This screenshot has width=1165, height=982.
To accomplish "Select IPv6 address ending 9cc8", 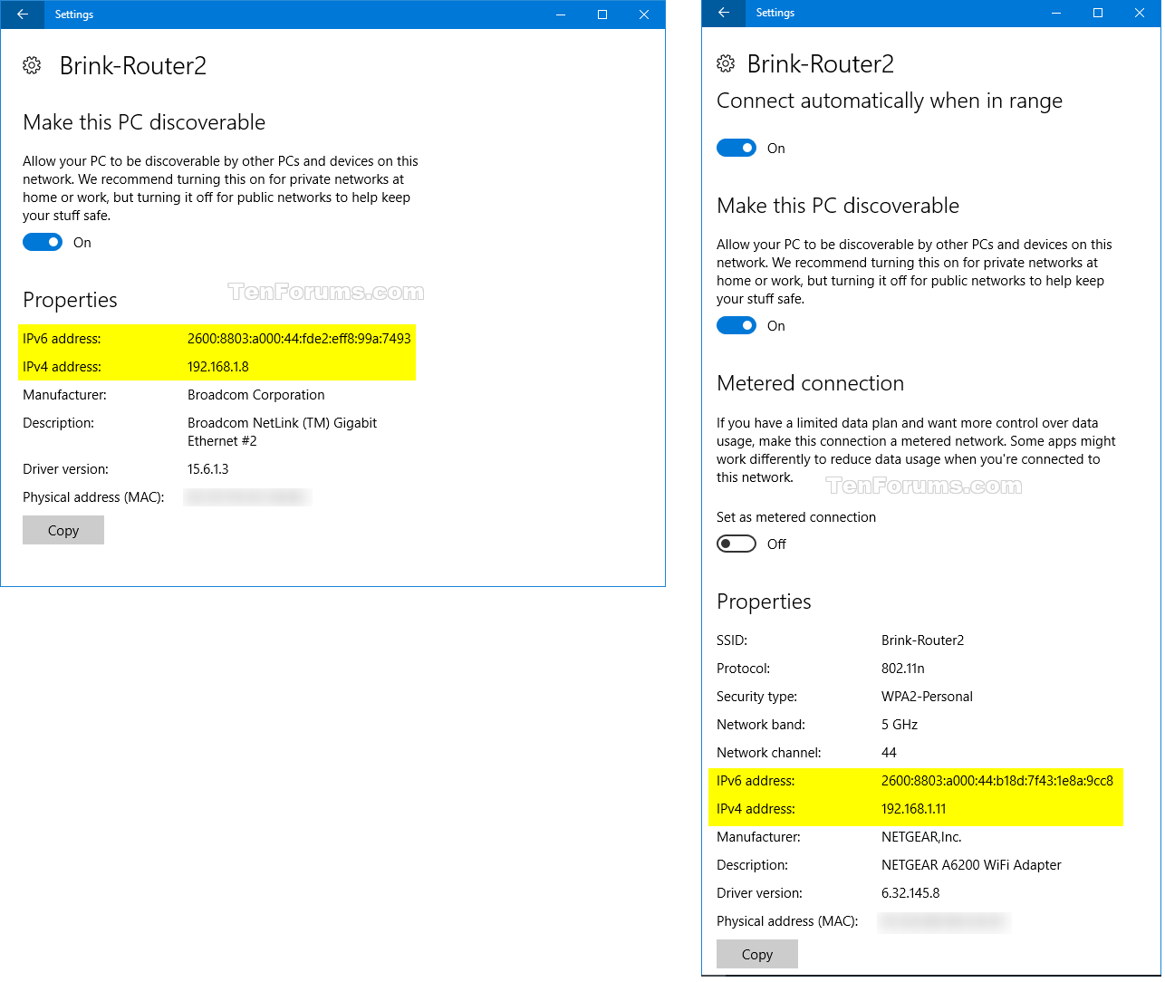I will [997, 781].
